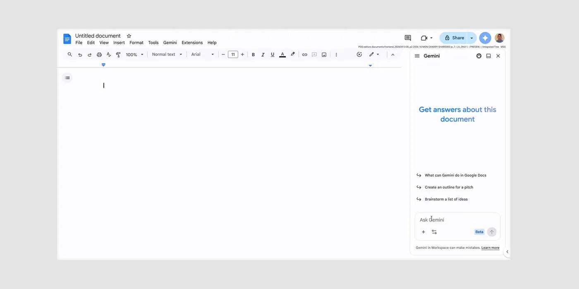Click the Ask Gemini input field
This screenshot has height=289, width=579.
(457, 220)
